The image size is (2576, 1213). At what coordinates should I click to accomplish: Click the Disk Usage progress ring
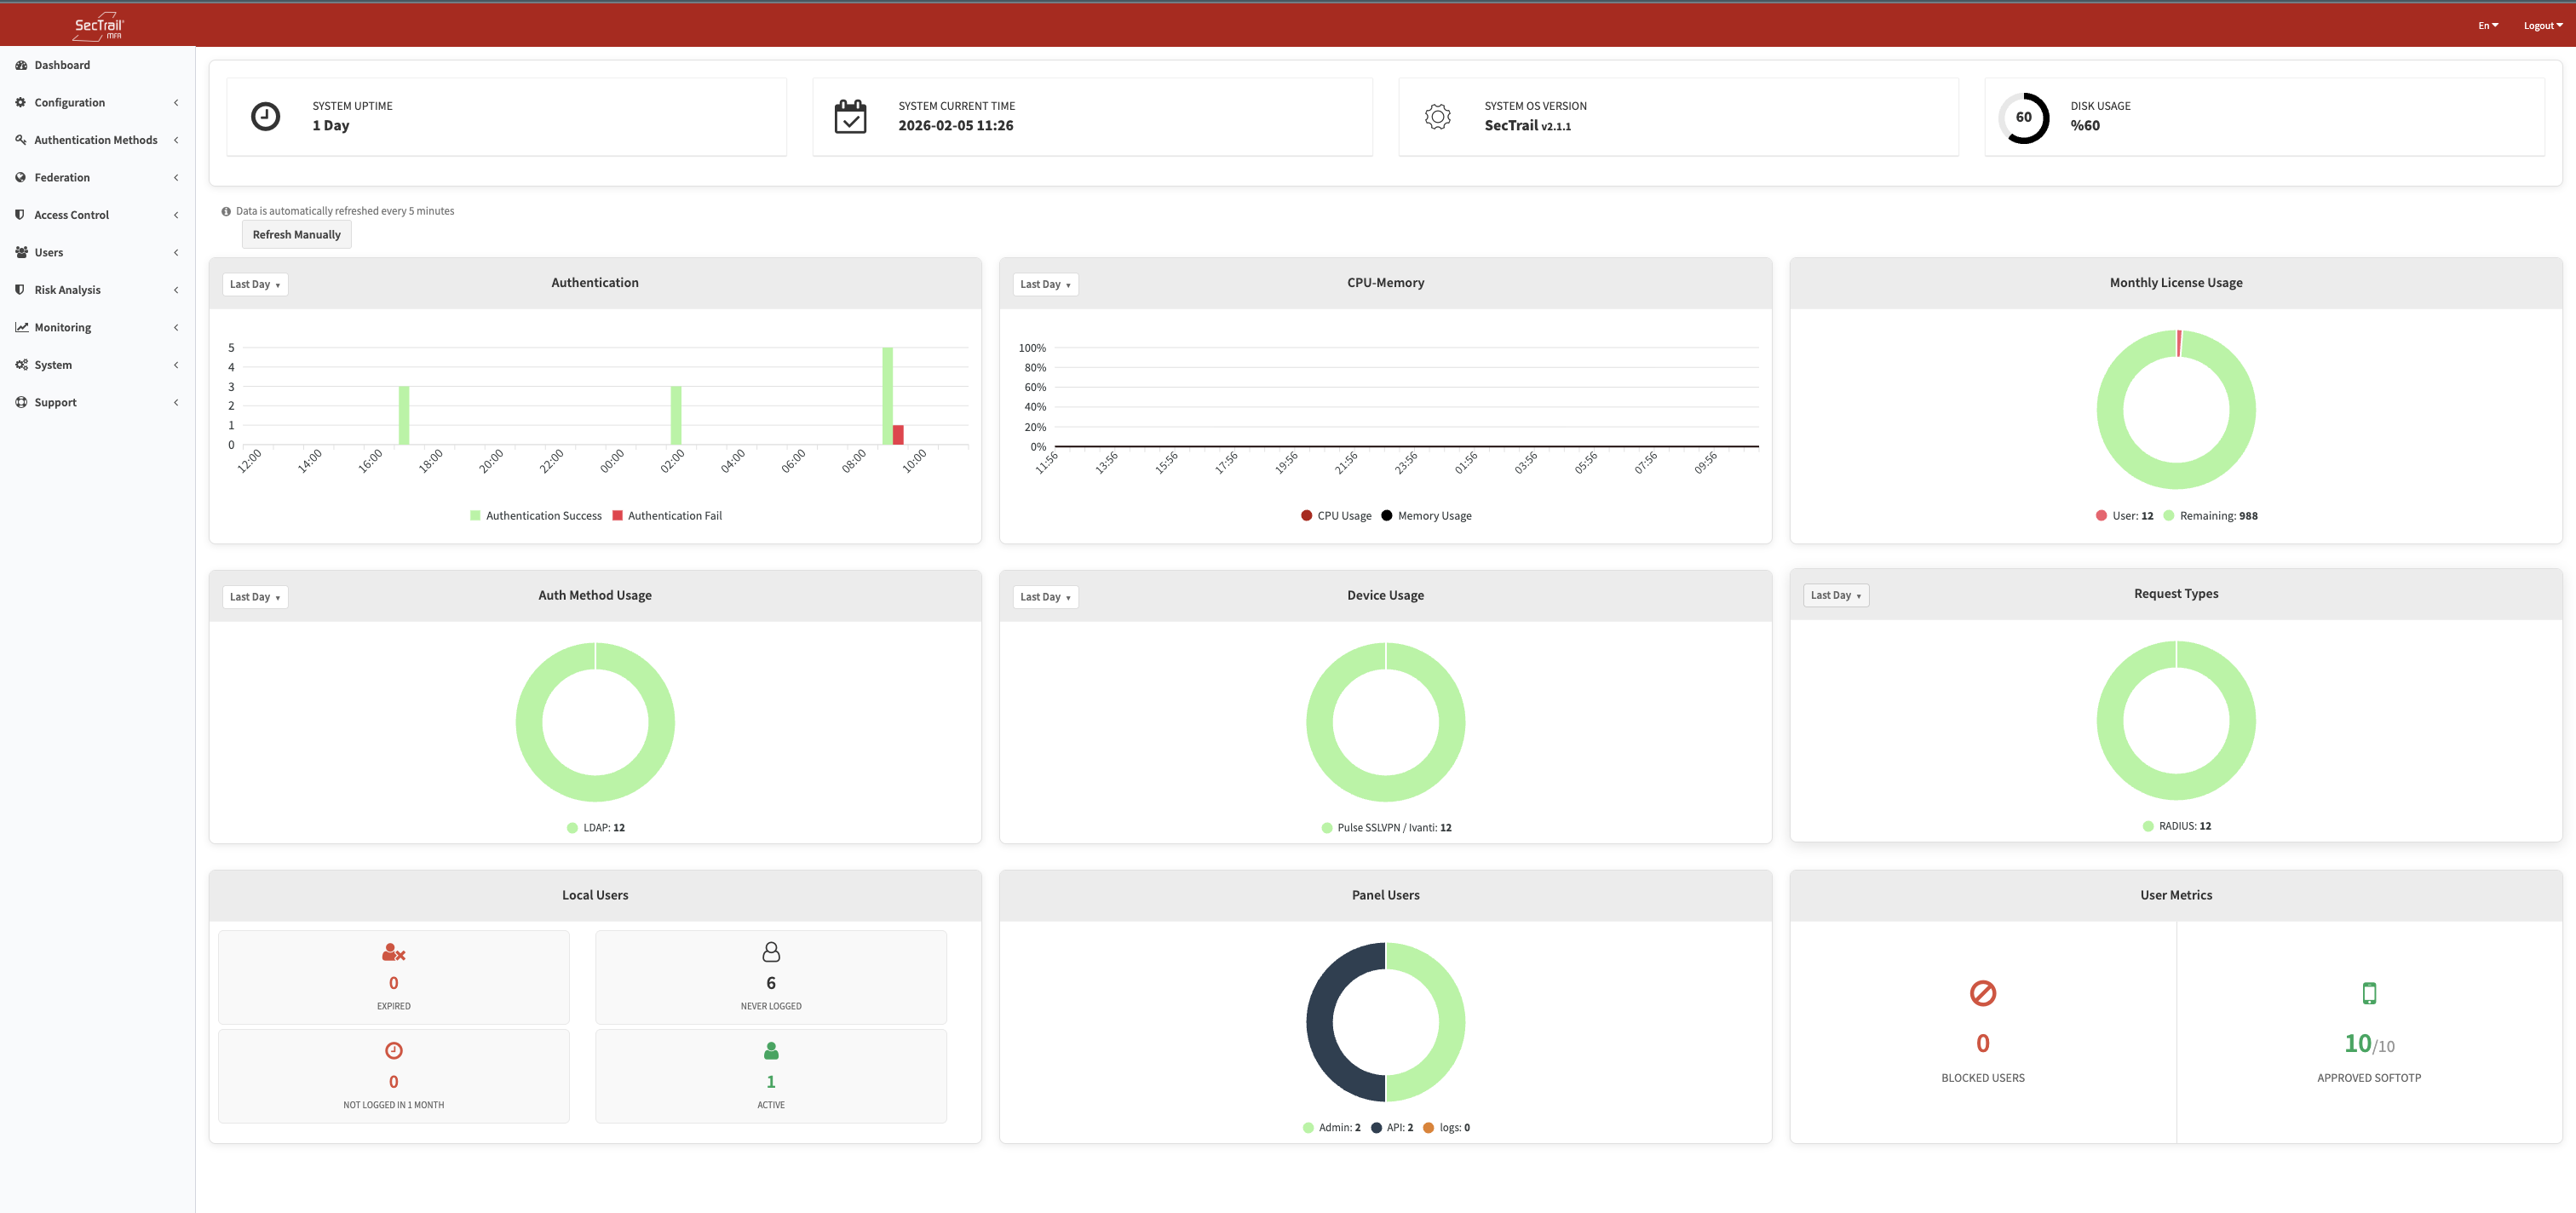pyautogui.click(x=2022, y=116)
